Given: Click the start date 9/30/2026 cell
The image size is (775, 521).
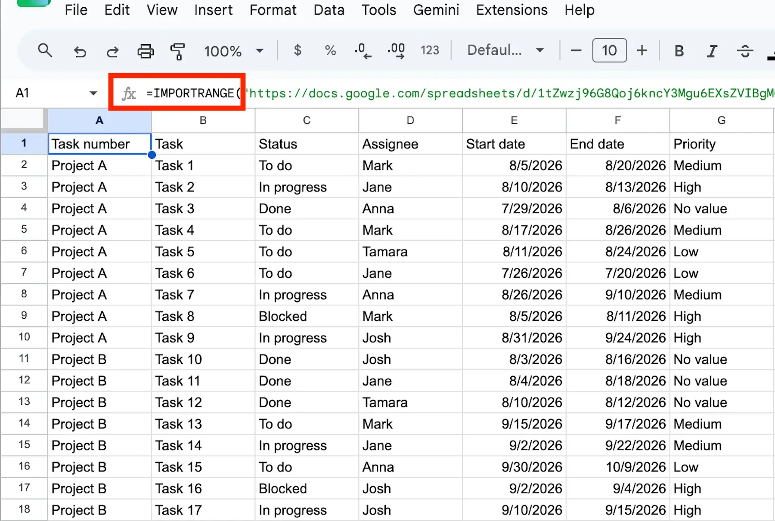Looking at the screenshot, I should 514,467.
